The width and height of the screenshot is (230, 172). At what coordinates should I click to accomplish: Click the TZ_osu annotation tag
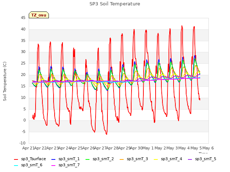39,15
